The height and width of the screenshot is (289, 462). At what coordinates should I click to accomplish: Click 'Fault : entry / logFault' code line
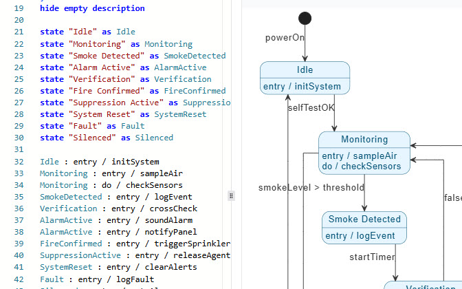pos(97,279)
